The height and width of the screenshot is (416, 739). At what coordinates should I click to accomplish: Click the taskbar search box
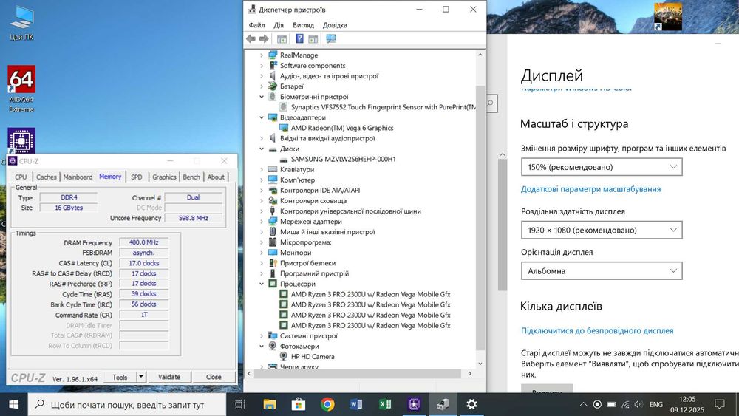click(127, 405)
